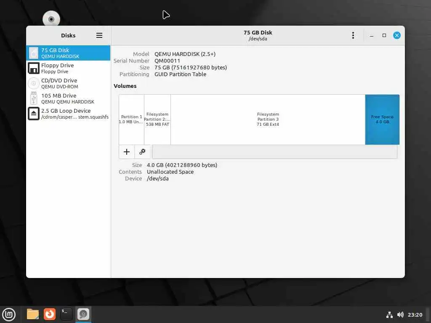431x323 pixels.
Task: Open the drive options three-dot menu
Action: pos(353,35)
